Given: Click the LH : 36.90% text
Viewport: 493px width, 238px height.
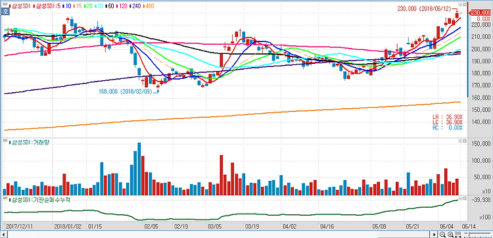Looking at the screenshot, I should click(447, 116).
